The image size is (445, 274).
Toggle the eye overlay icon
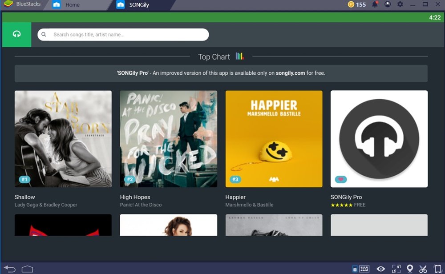tap(381, 269)
